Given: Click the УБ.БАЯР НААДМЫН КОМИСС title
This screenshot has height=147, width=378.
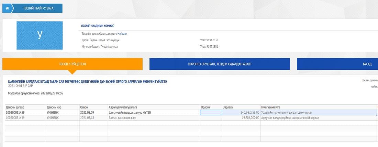Looking at the screenshot, I should coord(97,26).
